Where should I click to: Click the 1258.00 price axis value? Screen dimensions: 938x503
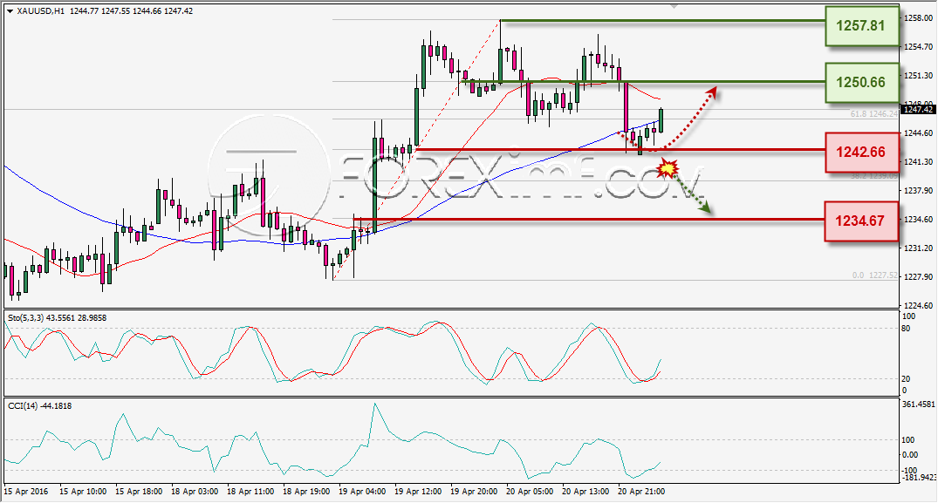pos(918,18)
